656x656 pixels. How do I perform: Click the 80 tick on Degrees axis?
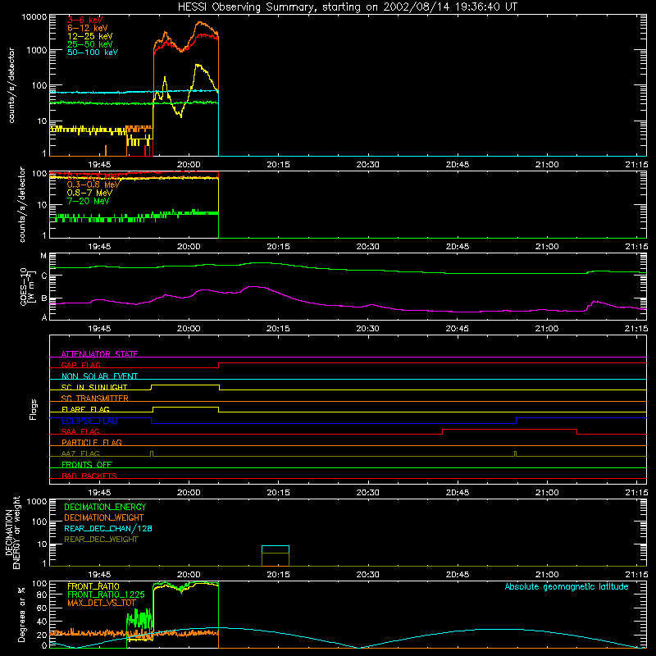[43, 594]
